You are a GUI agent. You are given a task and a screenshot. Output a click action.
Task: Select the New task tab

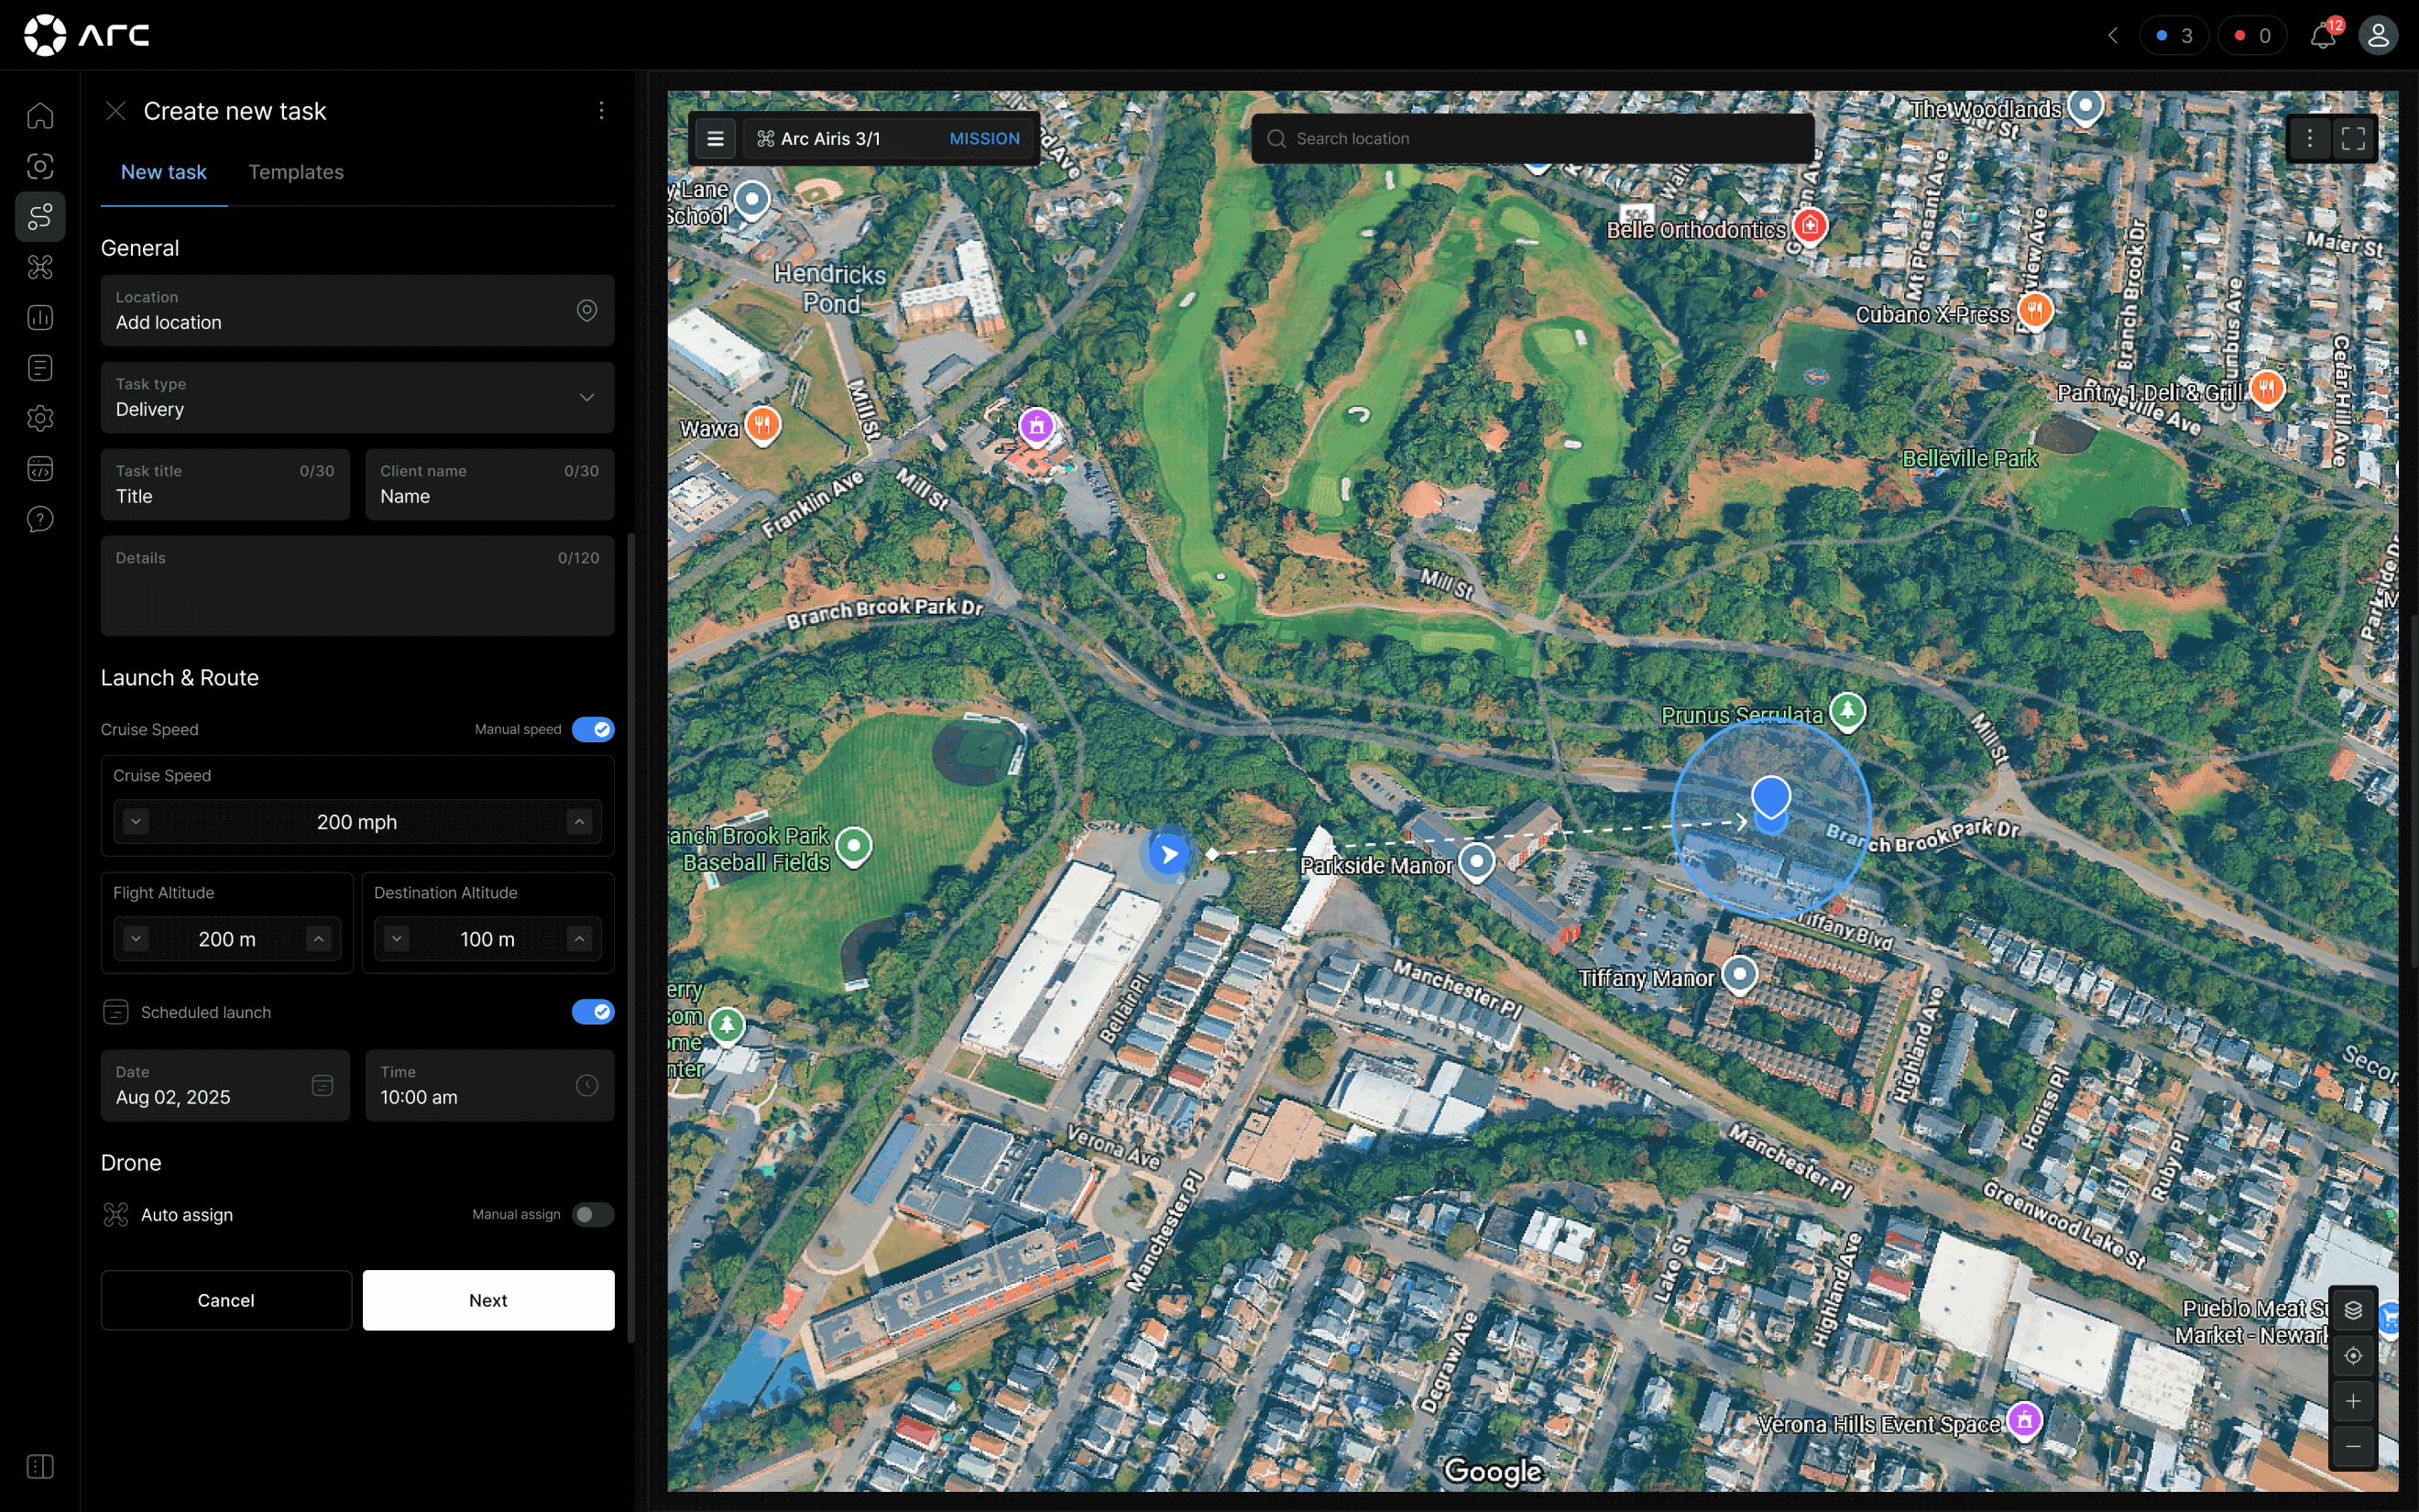(163, 172)
